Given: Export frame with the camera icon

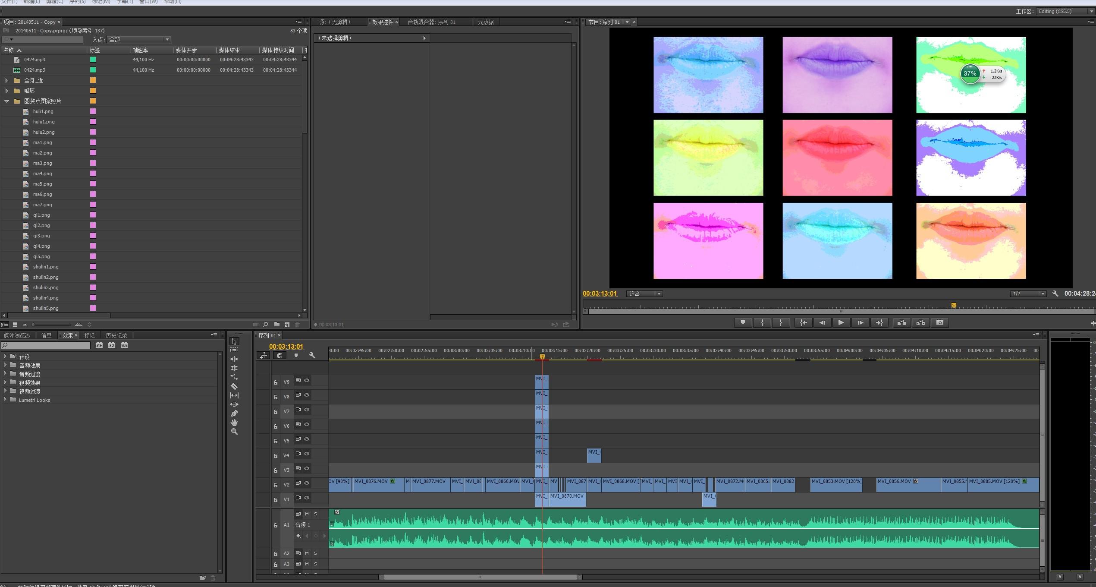Looking at the screenshot, I should pyautogui.click(x=939, y=322).
